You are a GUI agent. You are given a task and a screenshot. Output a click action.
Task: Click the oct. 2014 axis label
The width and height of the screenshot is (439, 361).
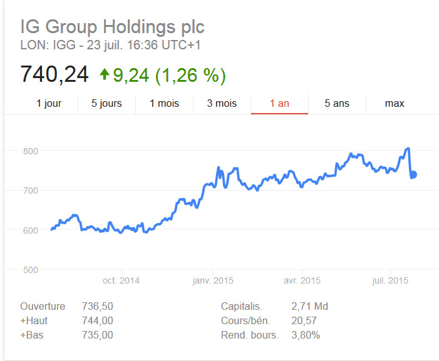click(x=121, y=280)
